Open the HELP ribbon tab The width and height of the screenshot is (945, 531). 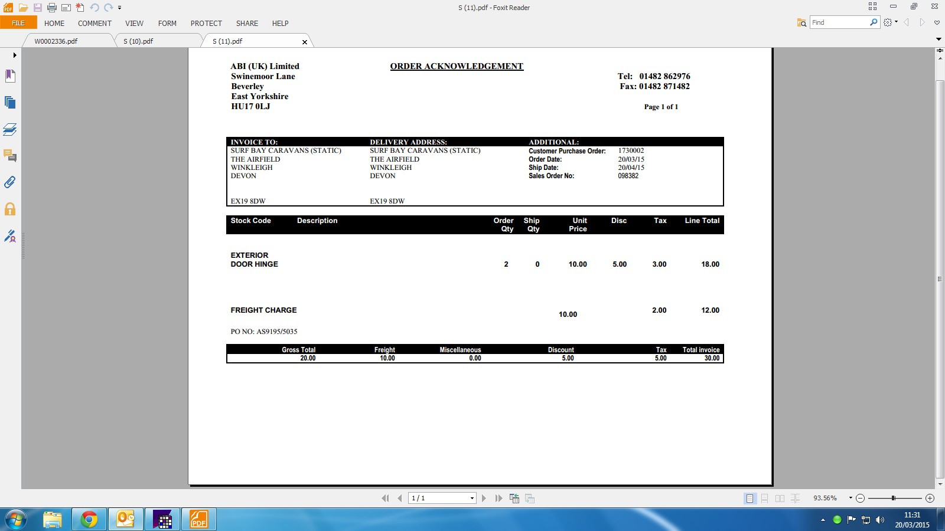(x=280, y=24)
